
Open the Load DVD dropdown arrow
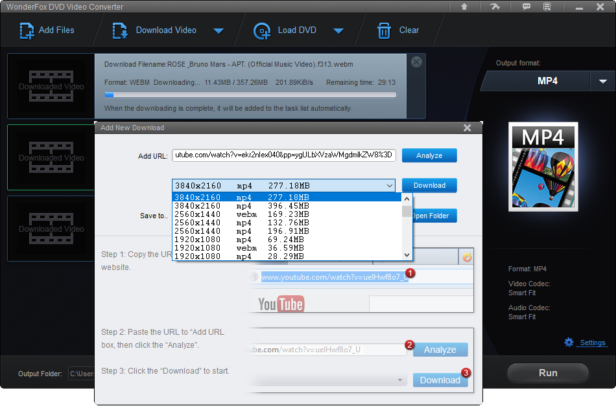point(338,30)
